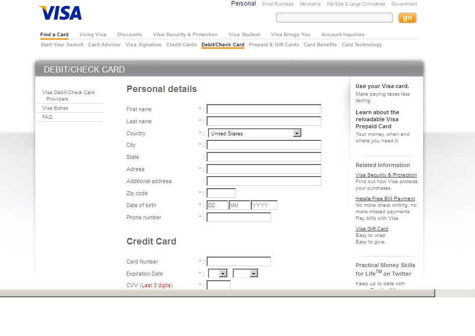475x336 pixels.
Task: Focus the Adress field
Action: pos(264,169)
